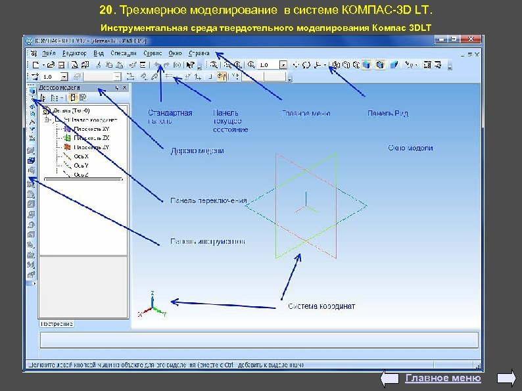Open the Файл menu
The image size is (522, 391).
[x=49, y=53]
